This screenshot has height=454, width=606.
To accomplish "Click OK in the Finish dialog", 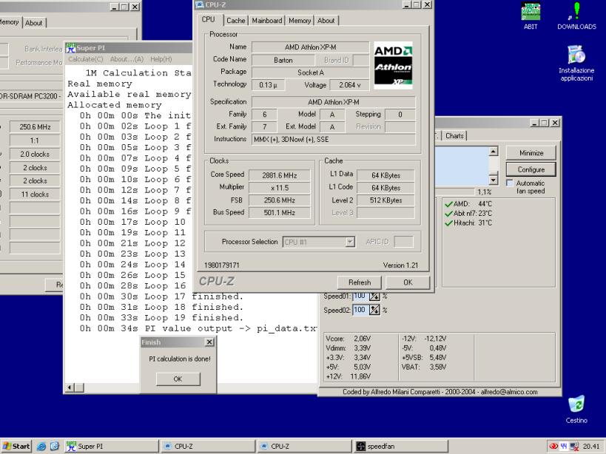I will click(178, 379).
